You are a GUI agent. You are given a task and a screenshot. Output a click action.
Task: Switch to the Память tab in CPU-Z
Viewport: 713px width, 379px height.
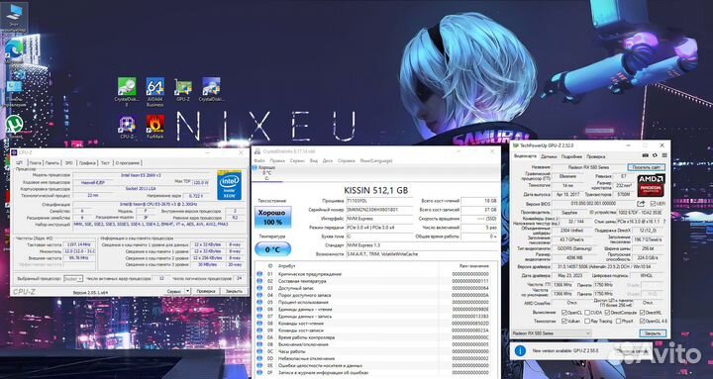coord(52,162)
